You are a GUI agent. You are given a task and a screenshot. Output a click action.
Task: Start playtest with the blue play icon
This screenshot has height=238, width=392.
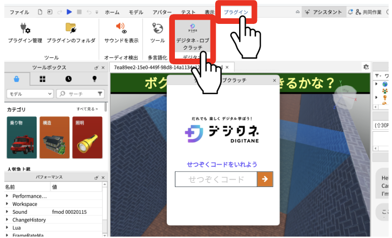click(69, 12)
